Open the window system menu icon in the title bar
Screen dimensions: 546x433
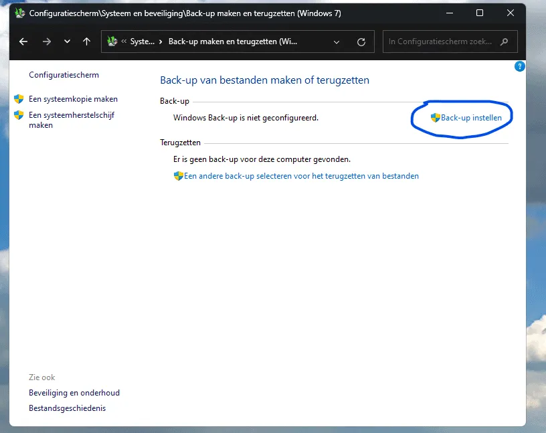pyautogui.click(x=20, y=13)
